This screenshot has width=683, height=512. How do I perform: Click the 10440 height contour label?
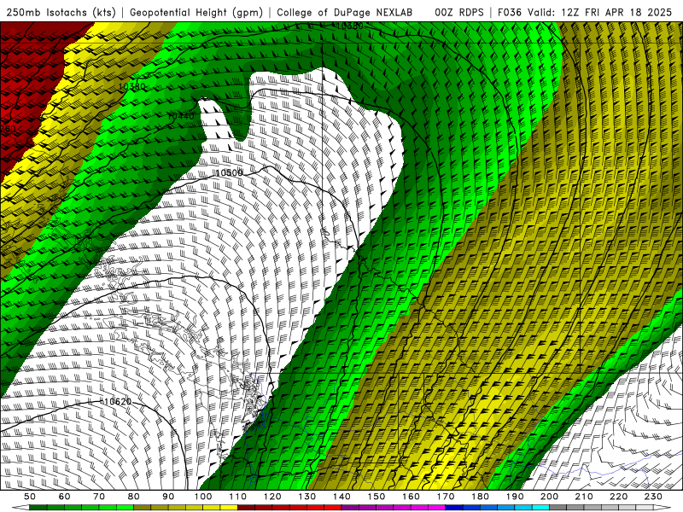click(181, 116)
